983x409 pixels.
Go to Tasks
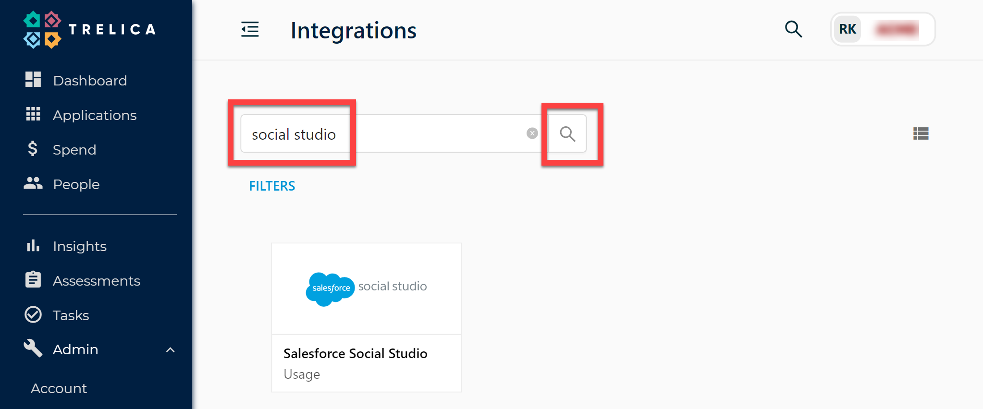(71, 315)
